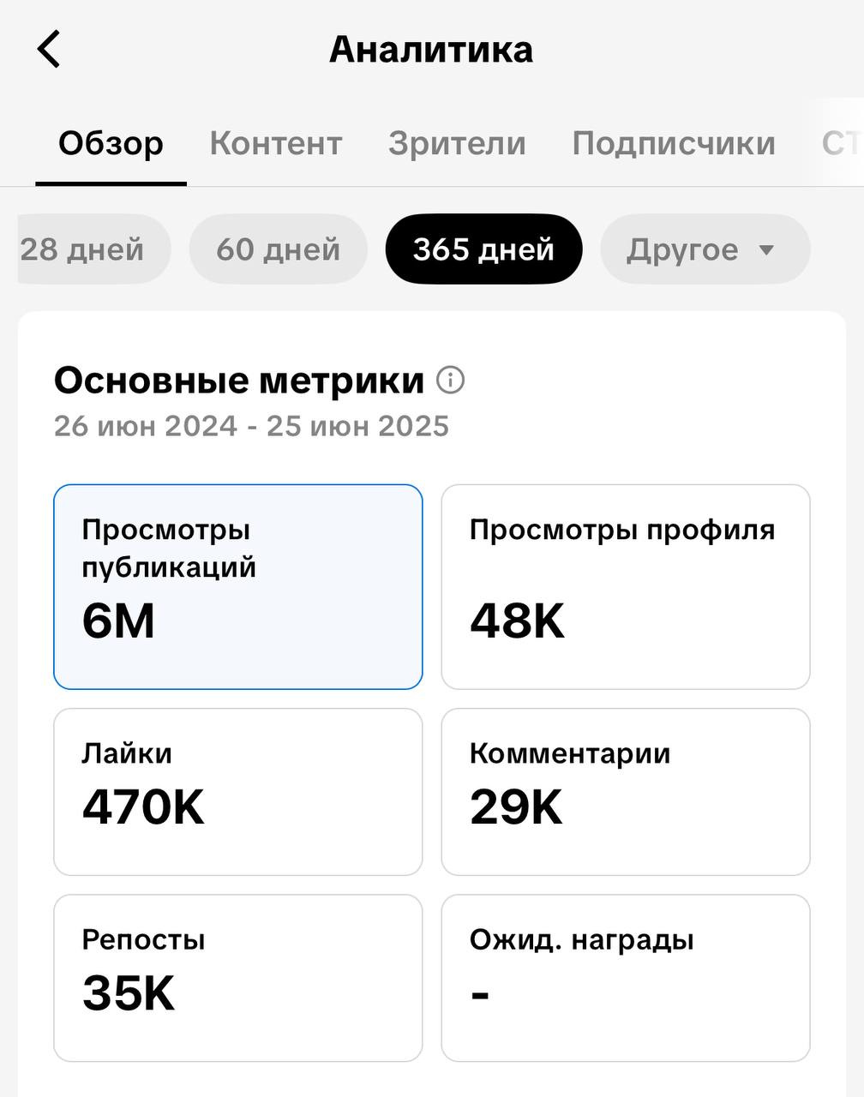
Task: Tap the back arrow icon
Action: 49,49
